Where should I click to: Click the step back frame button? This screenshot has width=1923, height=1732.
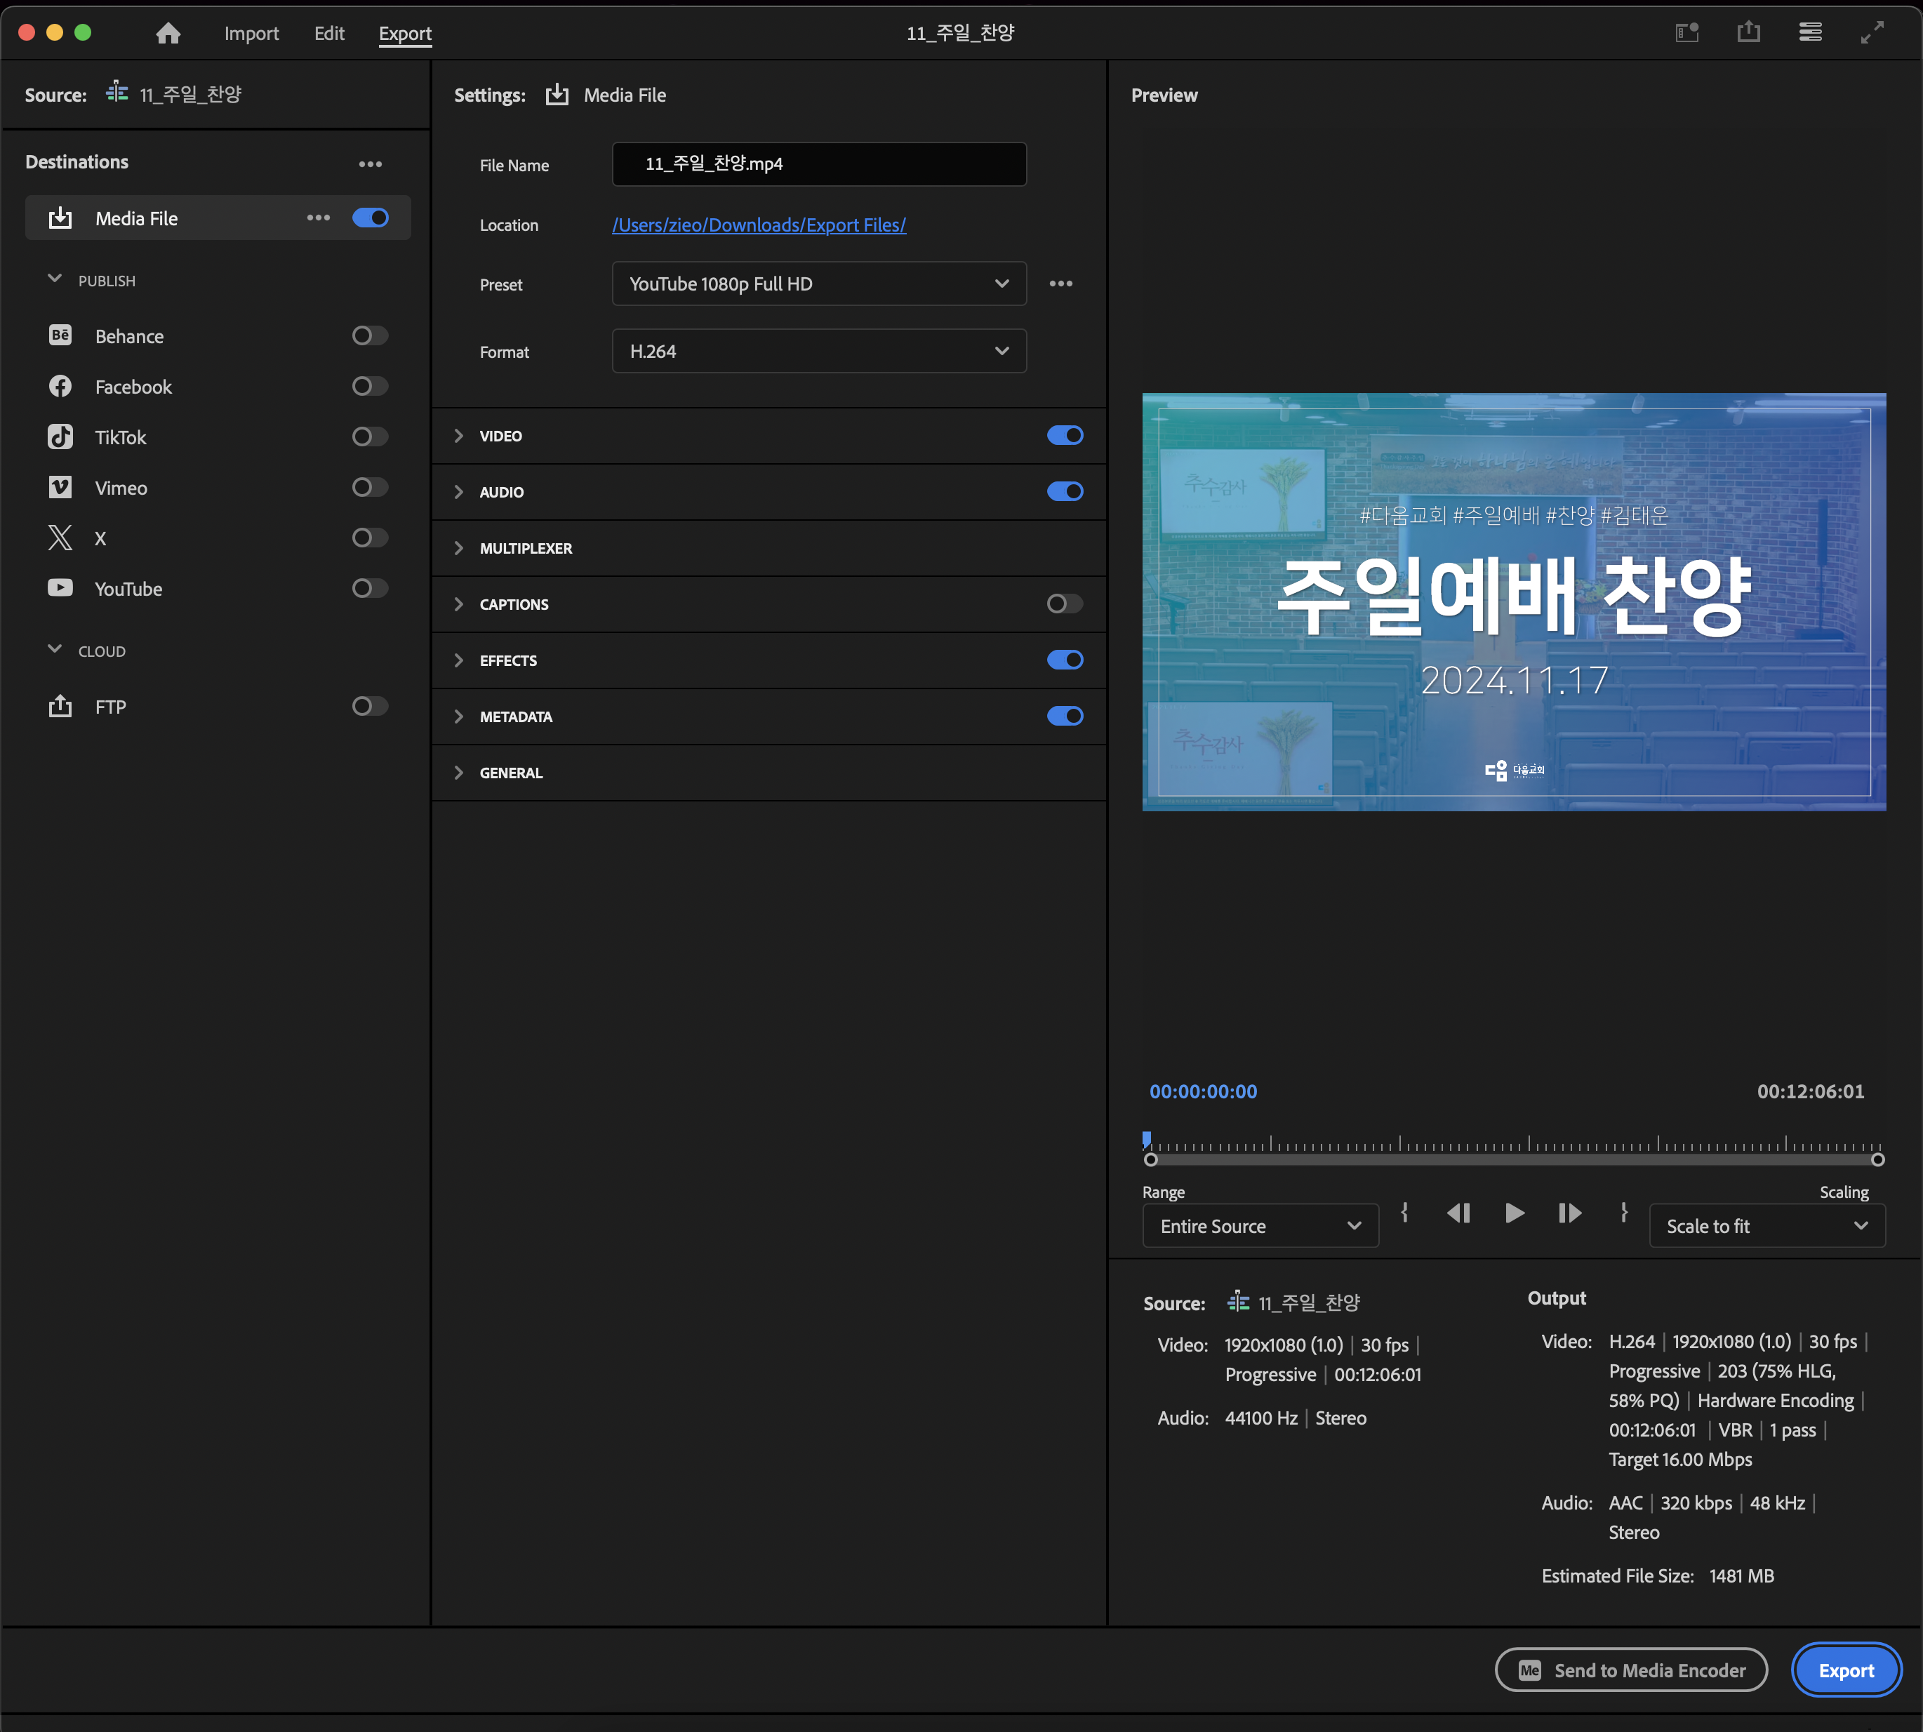coord(1458,1213)
